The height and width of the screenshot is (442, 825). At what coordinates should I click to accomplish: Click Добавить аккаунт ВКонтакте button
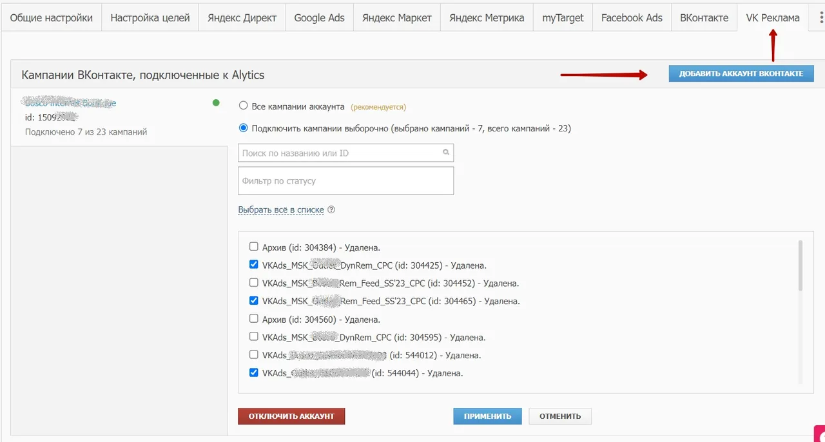coord(741,73)
